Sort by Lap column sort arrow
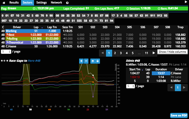The width and height of the screenshot is (189, 119). (42, 28)
